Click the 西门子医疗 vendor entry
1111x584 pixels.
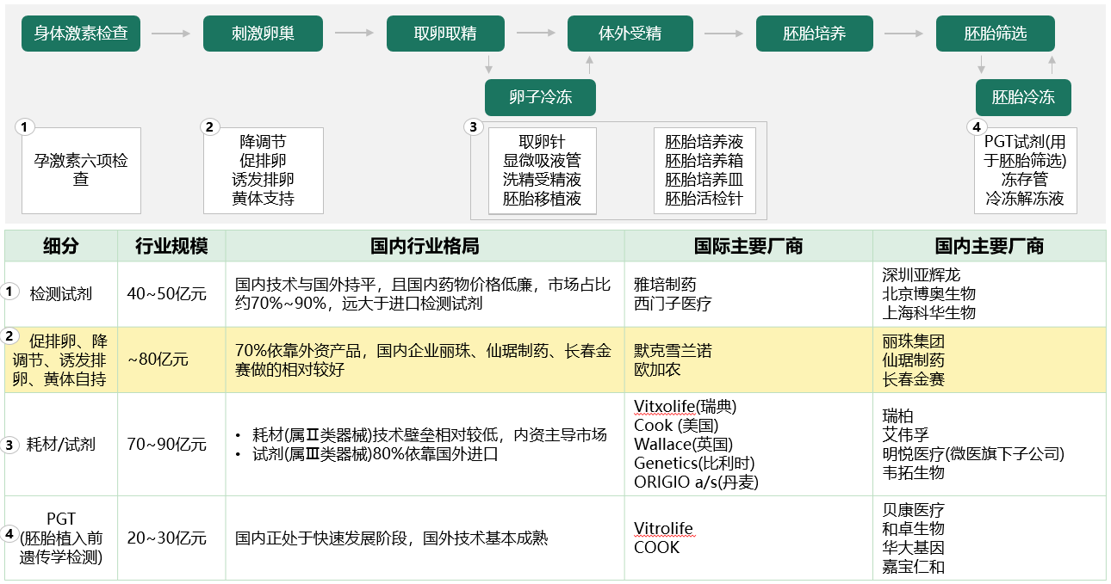point(673,304)
